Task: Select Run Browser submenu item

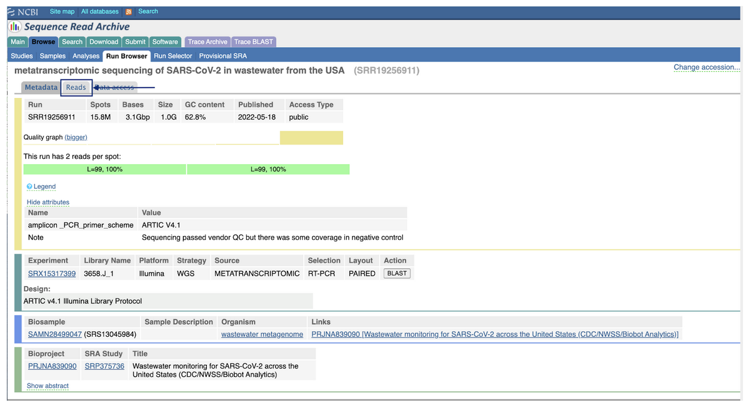Action: coord(127,56)
